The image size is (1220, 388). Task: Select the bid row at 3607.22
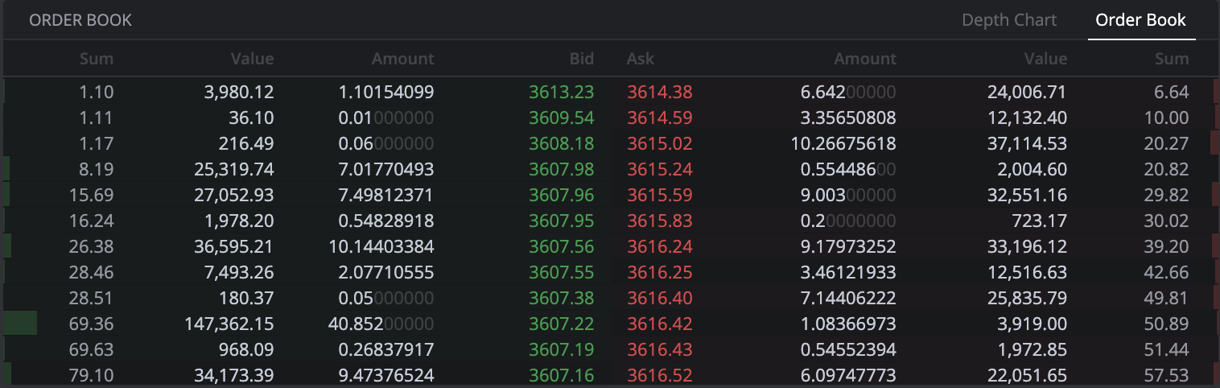pyautogui.click(x=307, y=324)
